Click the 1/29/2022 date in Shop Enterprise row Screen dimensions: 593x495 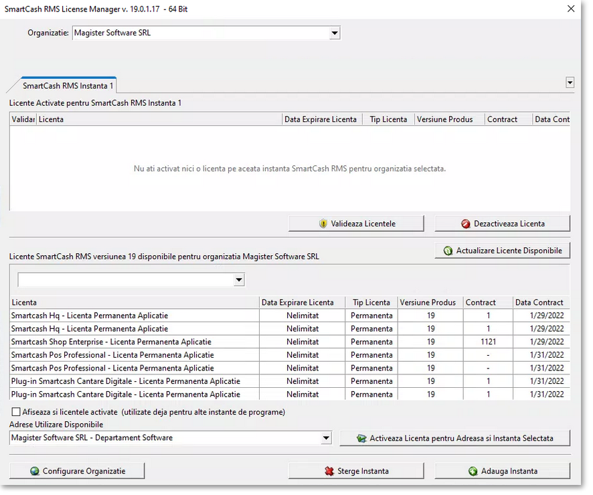tap(547, 342)
